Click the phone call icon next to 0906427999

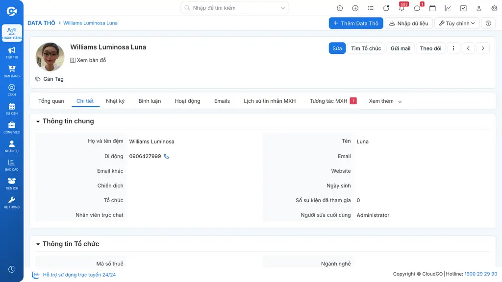[x=166, y=156]
